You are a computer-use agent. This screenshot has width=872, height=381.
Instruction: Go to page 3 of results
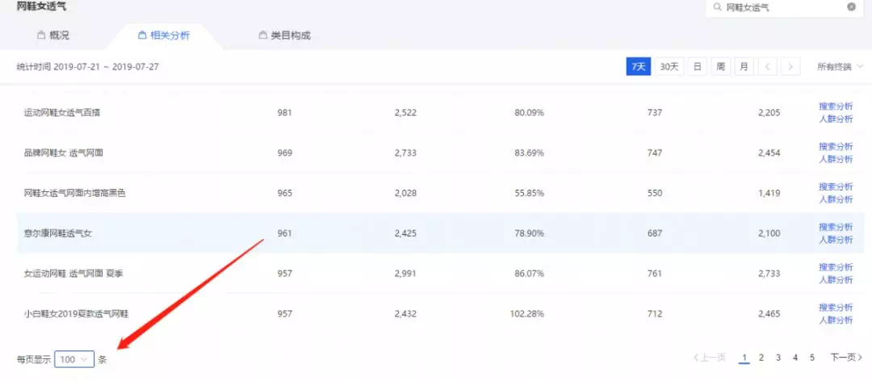(x=778, y=358)
